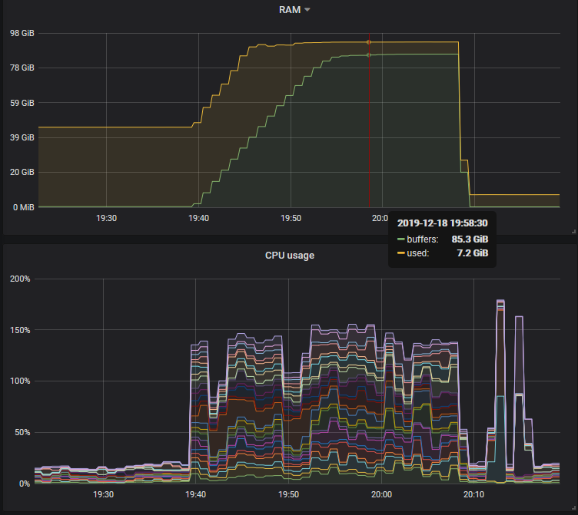Screen dimensions: 578x515
Task: Click the orange used swatch in tooltip
Action: pos(401,253)
